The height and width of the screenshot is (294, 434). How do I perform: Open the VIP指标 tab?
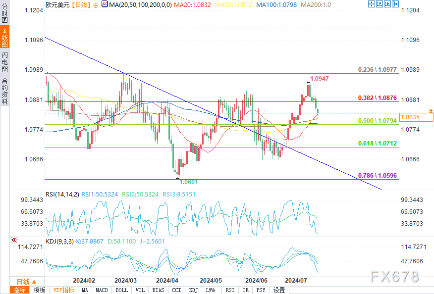pos(63,290)
